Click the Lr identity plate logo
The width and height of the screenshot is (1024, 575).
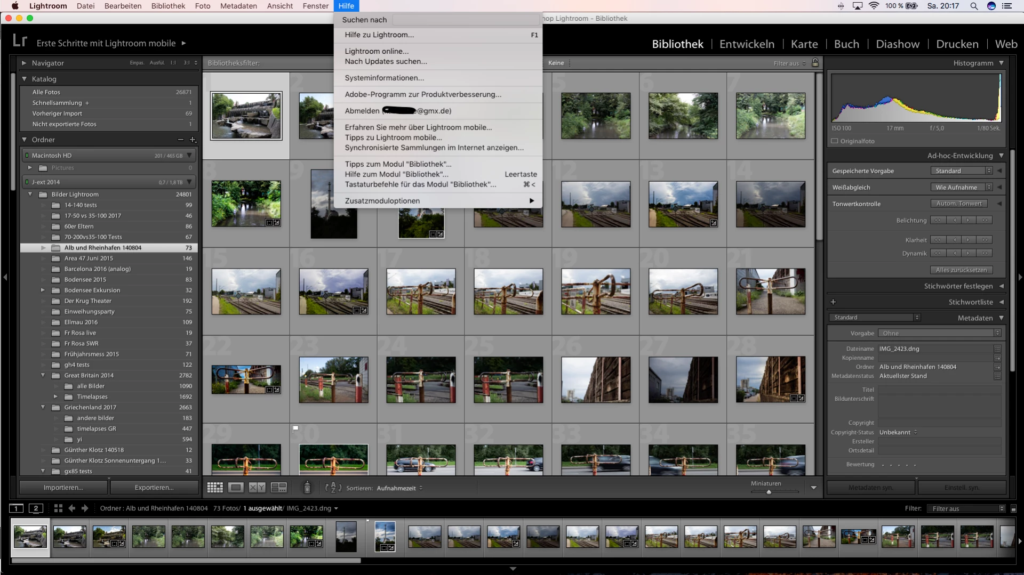tap(20, 41)
